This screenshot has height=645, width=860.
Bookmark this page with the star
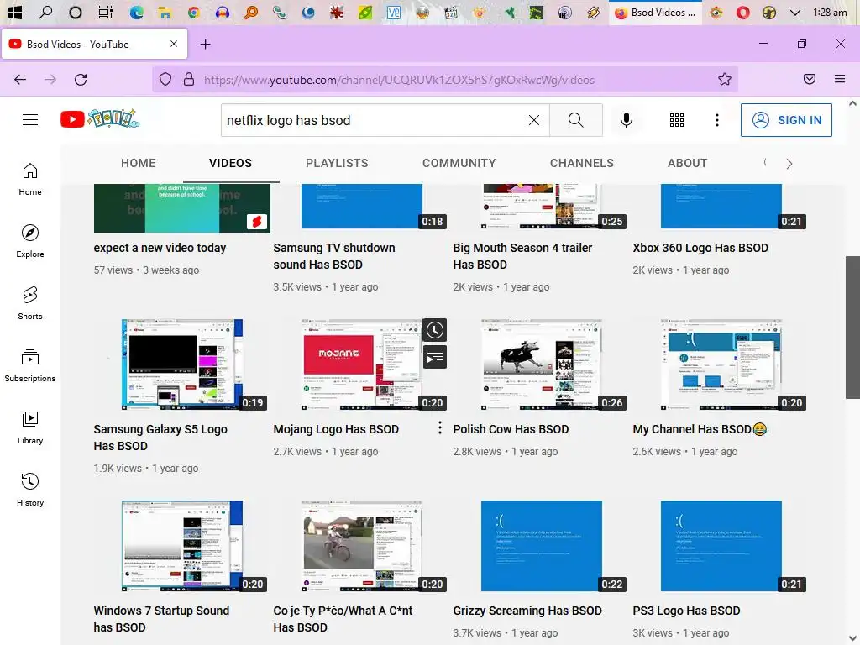point(725,80)
